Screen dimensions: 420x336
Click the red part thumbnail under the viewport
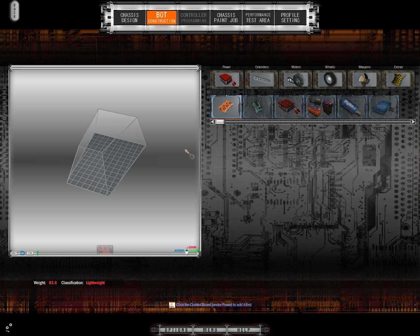point(105,250)
